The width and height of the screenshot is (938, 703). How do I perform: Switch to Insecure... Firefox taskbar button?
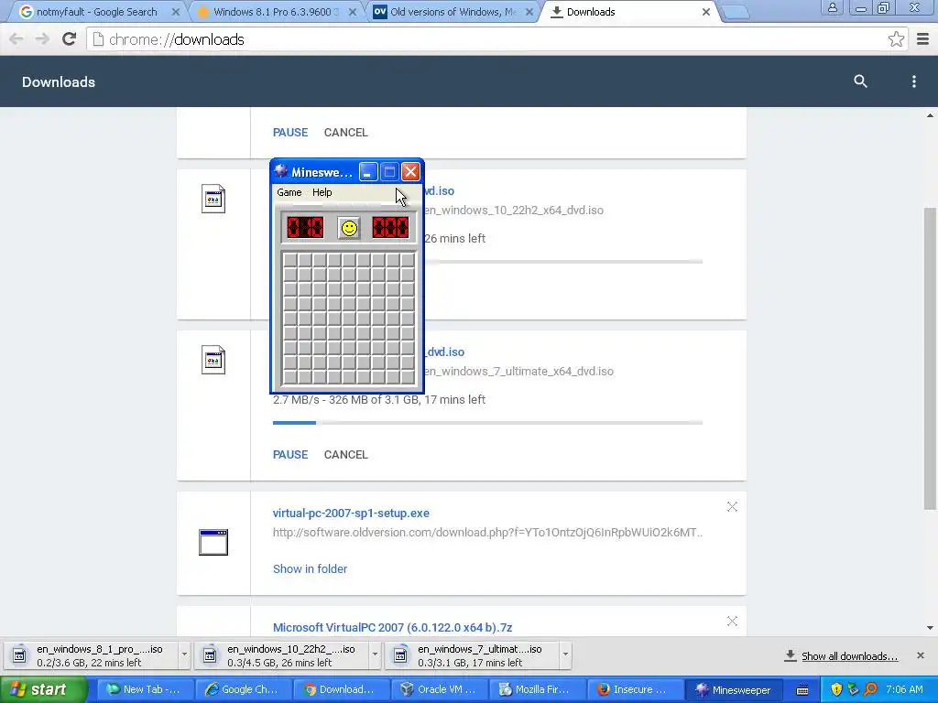click(x=635, y=690)
